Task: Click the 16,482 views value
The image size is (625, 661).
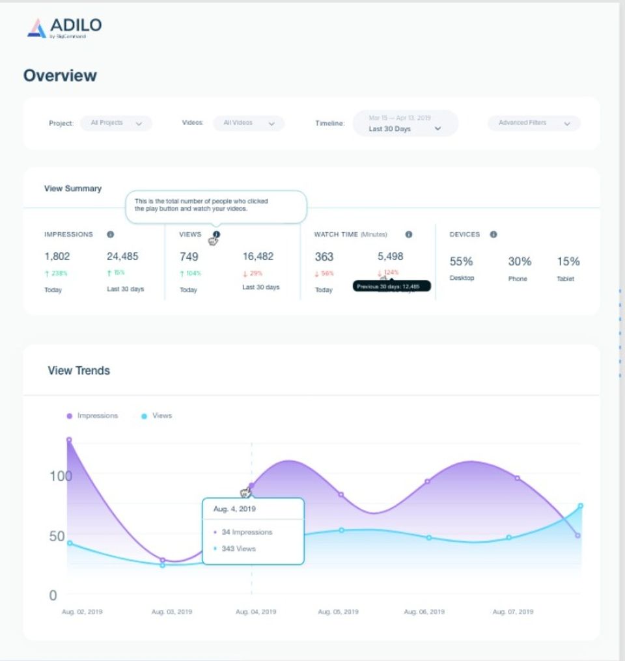Action: click(258, 256)
